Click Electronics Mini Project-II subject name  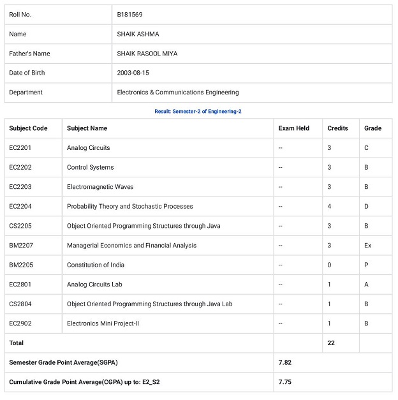[x=103, y=323]
